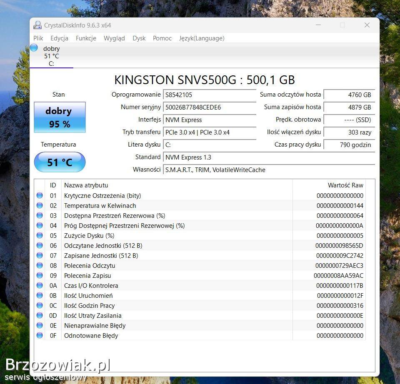400x384 pixels.
Task: Click raw value 000000009C2742
Action: pos(340,255)
